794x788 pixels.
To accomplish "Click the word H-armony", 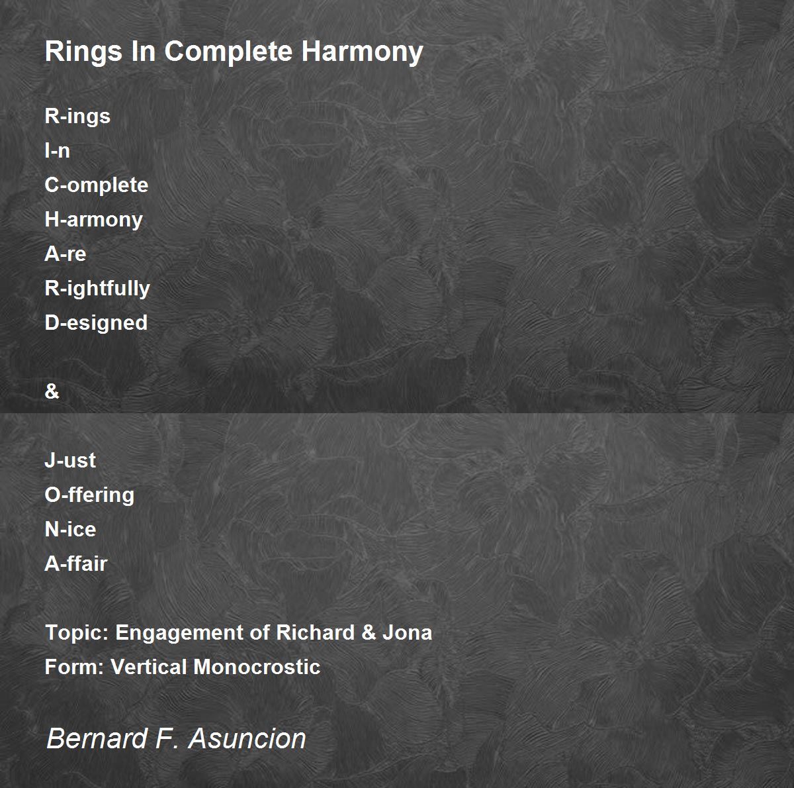I will point(93,220).
